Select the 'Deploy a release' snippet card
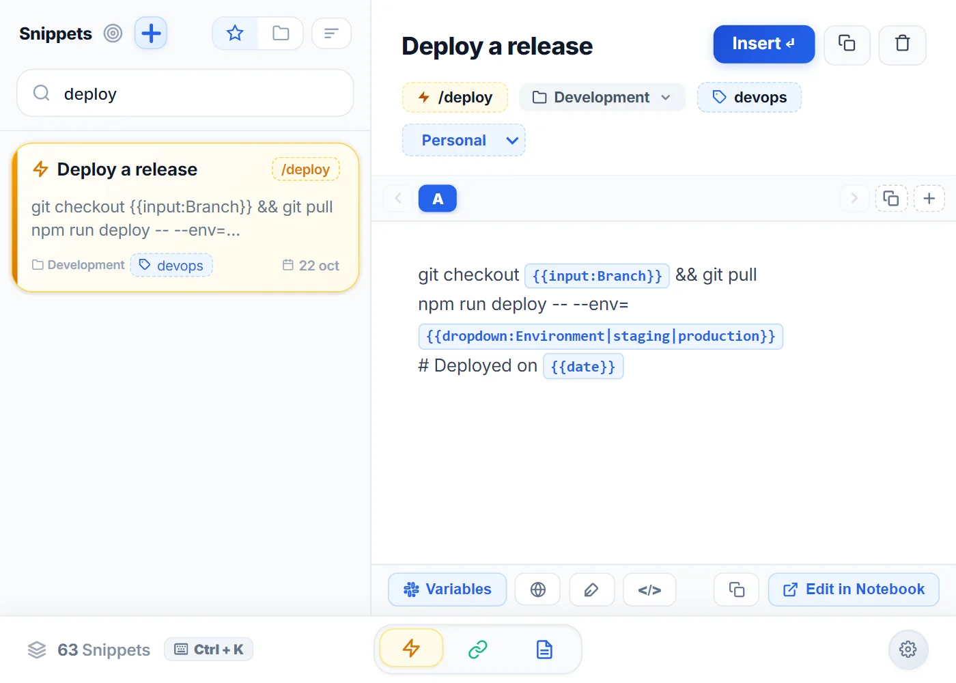This screenshot has width=956, height=683. point(185,217)
